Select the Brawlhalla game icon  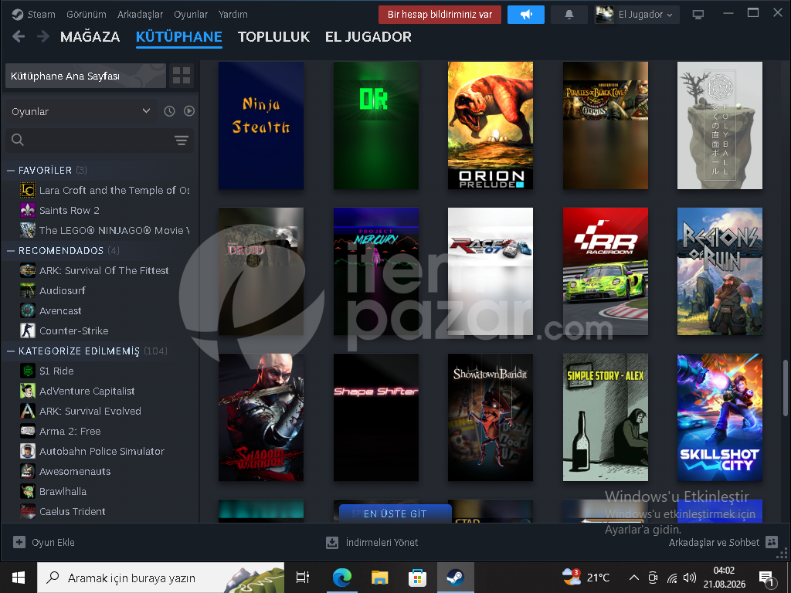[28, 491]
